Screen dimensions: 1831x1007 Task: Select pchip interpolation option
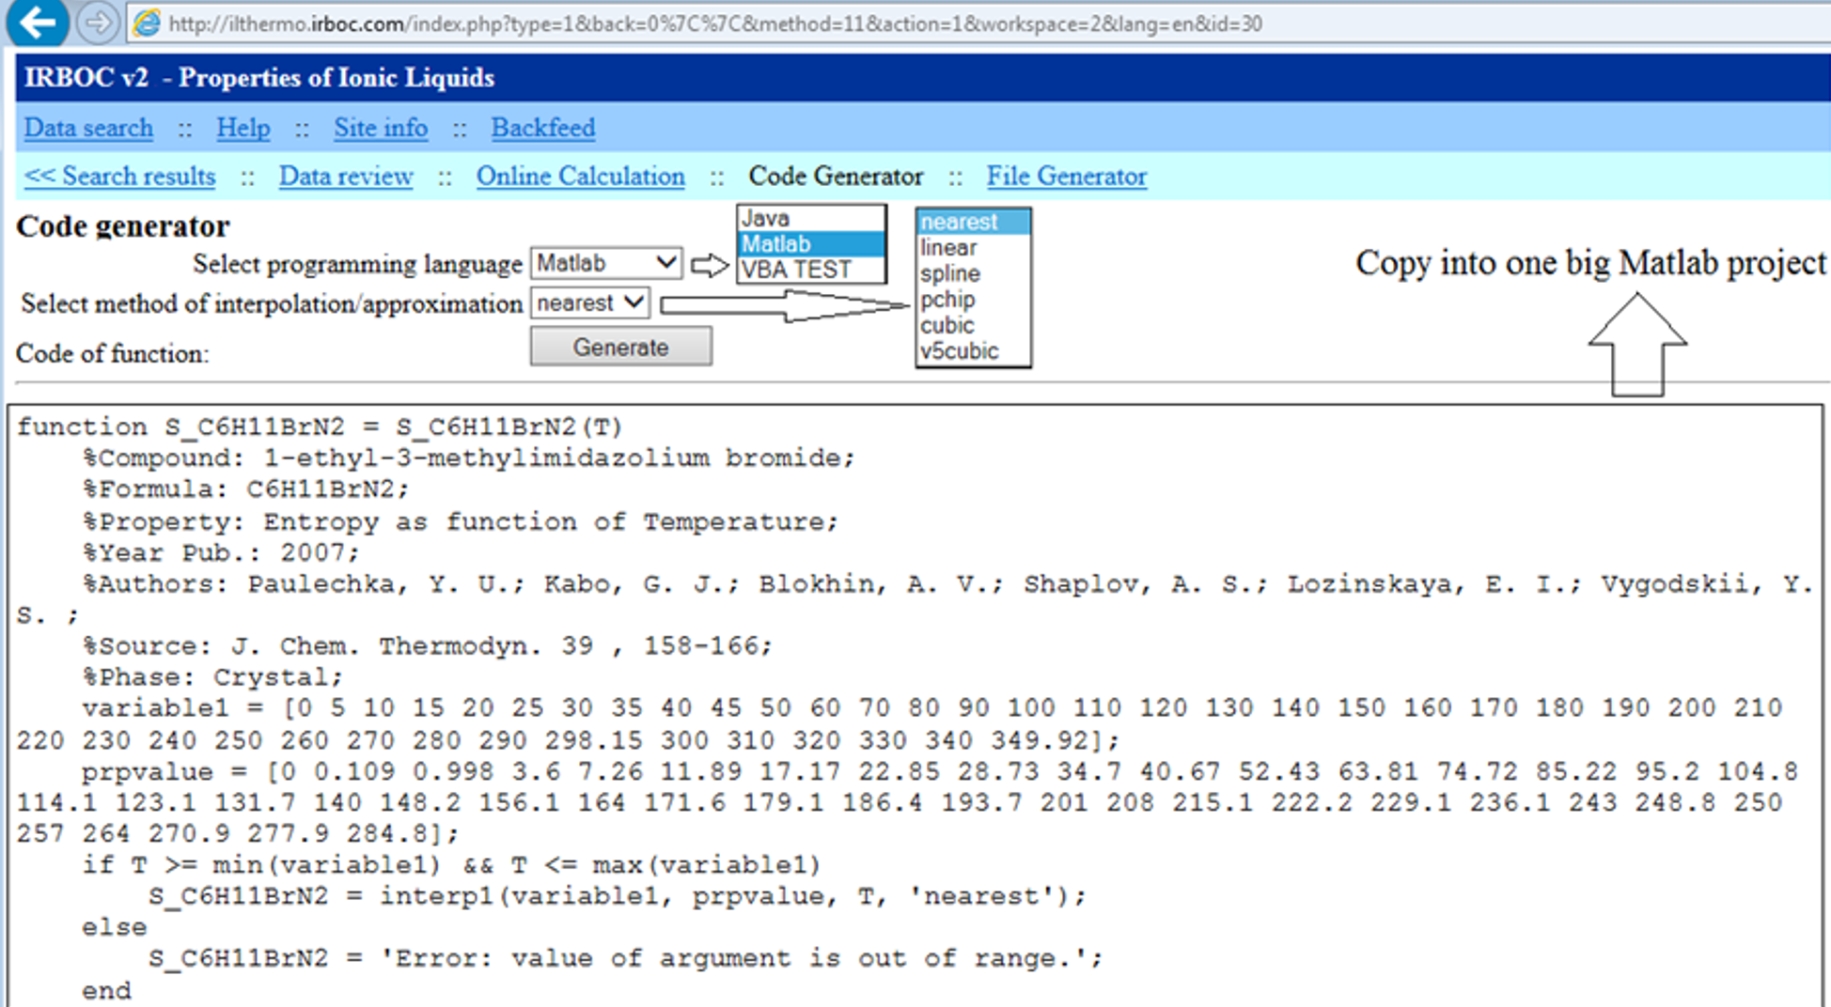[973, 300]
